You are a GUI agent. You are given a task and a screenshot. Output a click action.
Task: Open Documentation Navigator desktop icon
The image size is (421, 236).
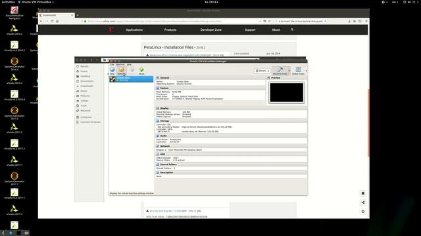tap(14, 13)
